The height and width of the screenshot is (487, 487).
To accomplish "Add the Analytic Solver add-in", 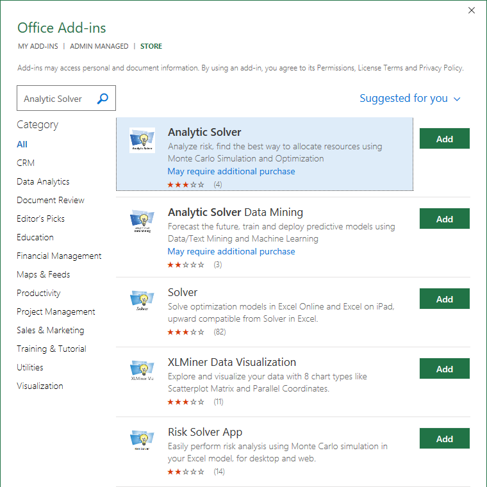I will tap(444, 139).
